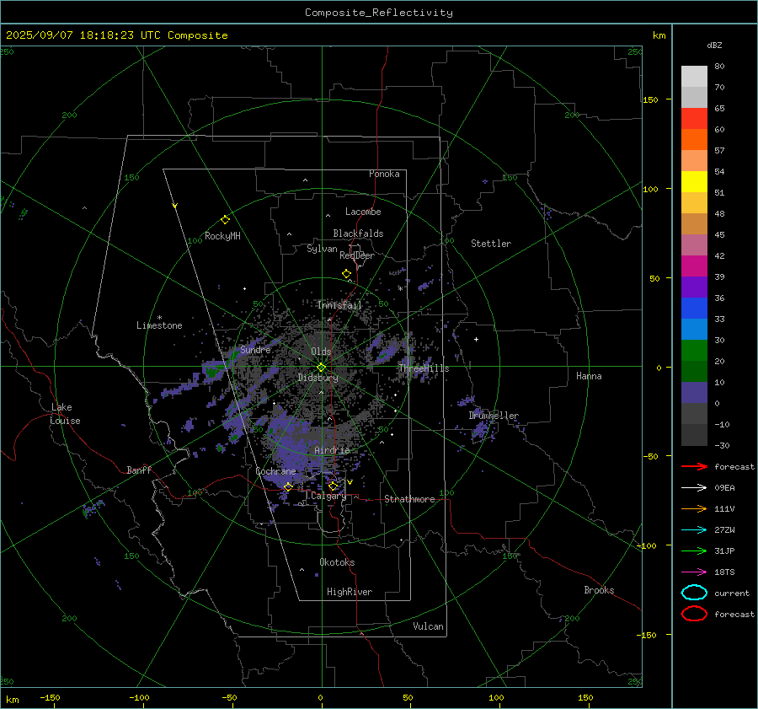
Task: Click the Vulcan city label
Action: tap(429, 626)
